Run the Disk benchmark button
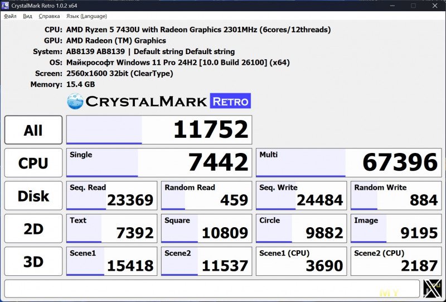 pyautogui.click(x=33, y=196)
